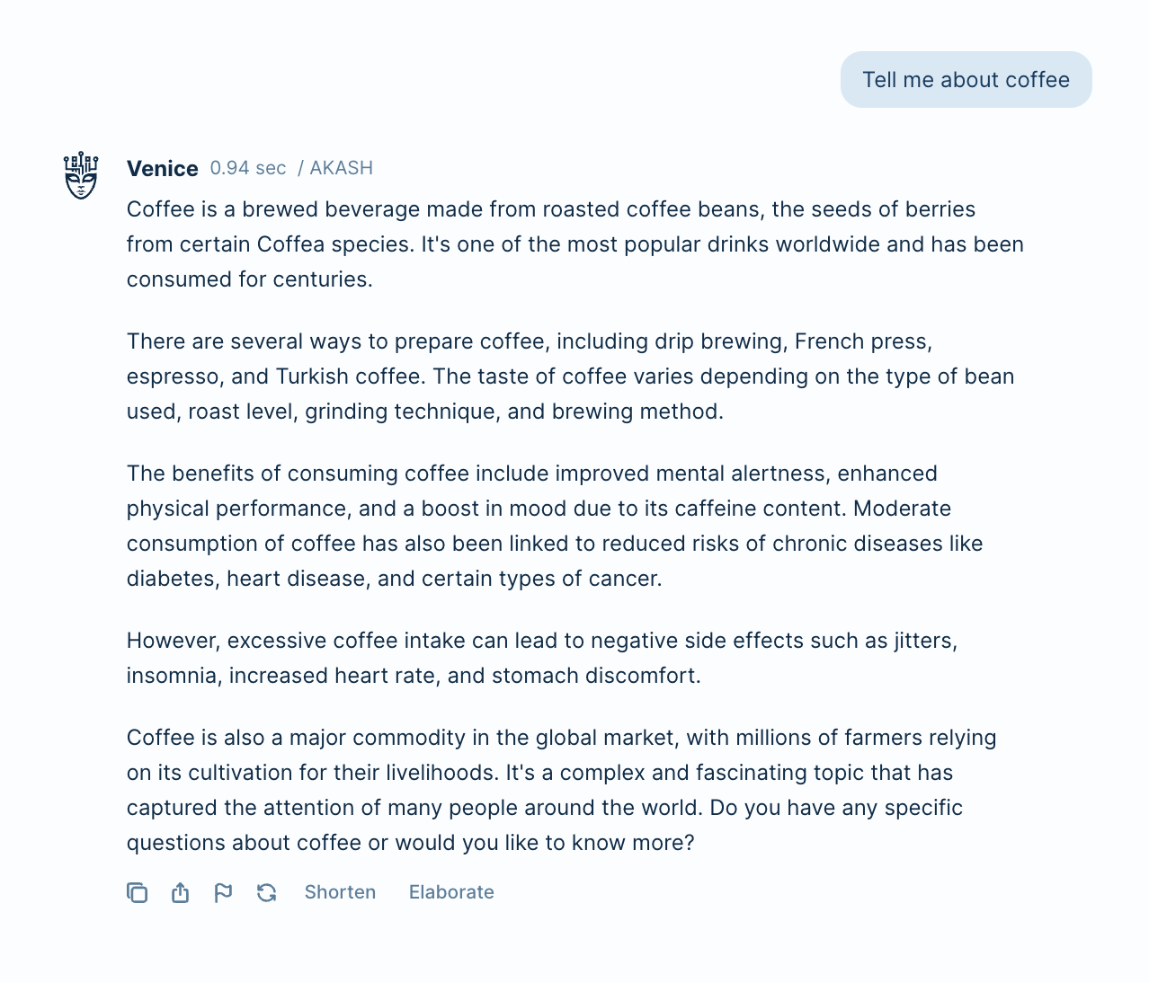Elaborate on the coffee response
Viewport: 1149px width, 983px height.
[x=451, y=892]
